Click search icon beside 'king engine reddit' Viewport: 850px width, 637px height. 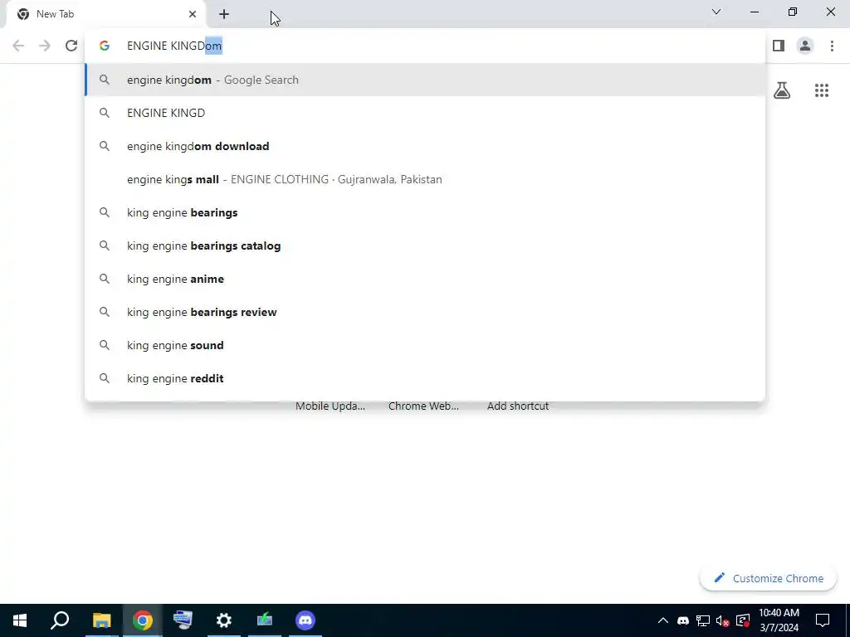pos(105,378)
